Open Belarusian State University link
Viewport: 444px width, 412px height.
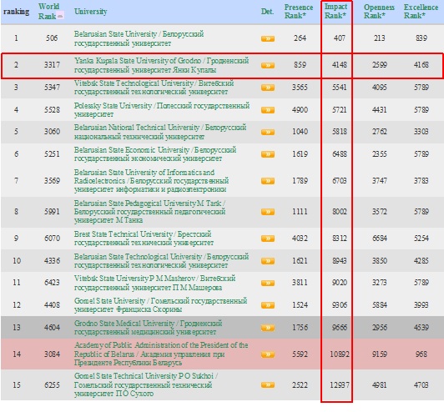pyautogui.click(x=139, y=38)
